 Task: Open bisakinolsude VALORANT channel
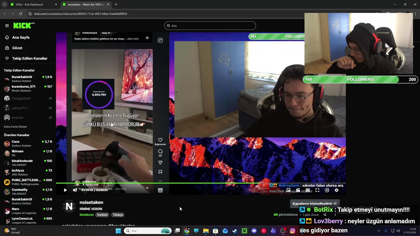pos(28,163)
